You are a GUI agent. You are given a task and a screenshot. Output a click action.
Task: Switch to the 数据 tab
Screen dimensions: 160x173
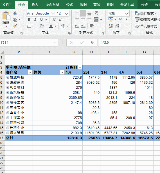tap(83, 5)
